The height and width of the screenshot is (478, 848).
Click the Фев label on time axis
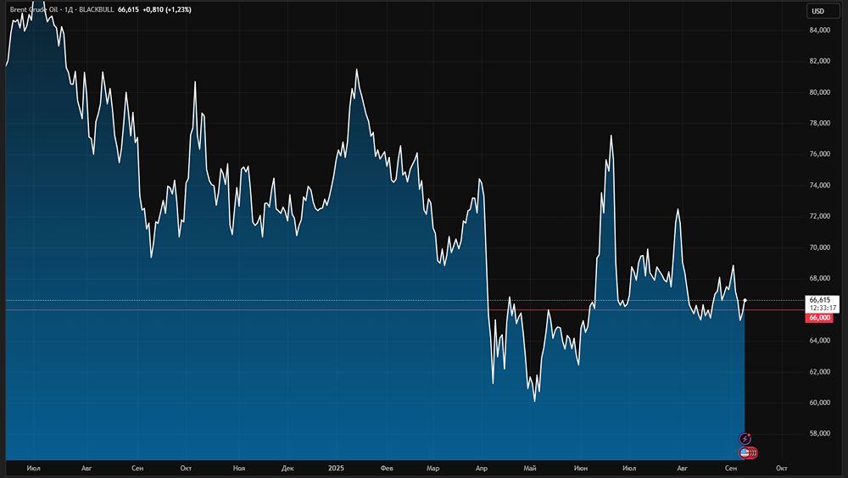pos(387,469)
